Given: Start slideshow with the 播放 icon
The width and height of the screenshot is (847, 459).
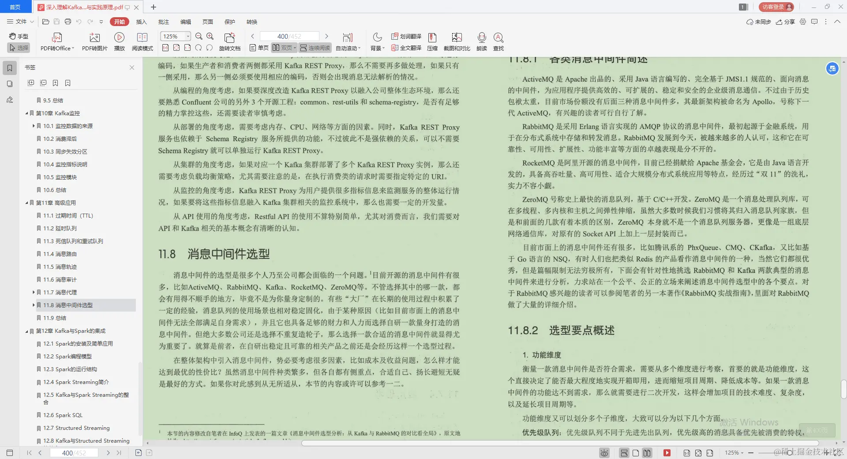Looking at the screenshot, I should click(x=119, y=42).
